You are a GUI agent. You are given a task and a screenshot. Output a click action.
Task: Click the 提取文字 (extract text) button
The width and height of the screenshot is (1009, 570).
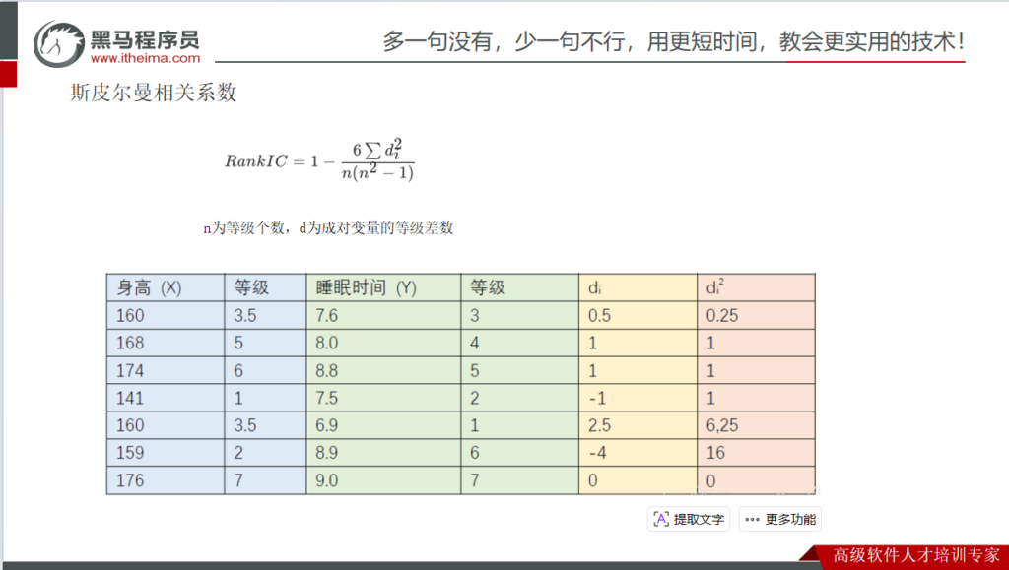tap(688, 519)
